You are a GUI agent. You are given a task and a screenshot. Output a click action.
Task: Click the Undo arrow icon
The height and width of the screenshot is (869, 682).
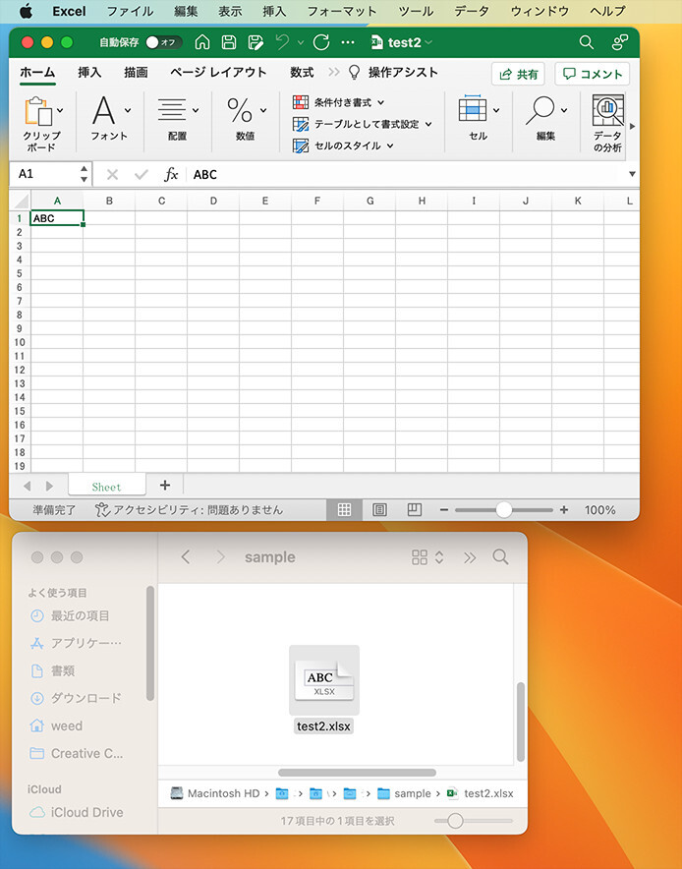coord(283,42)
